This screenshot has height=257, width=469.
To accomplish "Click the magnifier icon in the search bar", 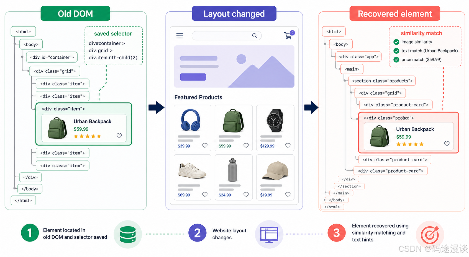I will (x=255, y=36).
